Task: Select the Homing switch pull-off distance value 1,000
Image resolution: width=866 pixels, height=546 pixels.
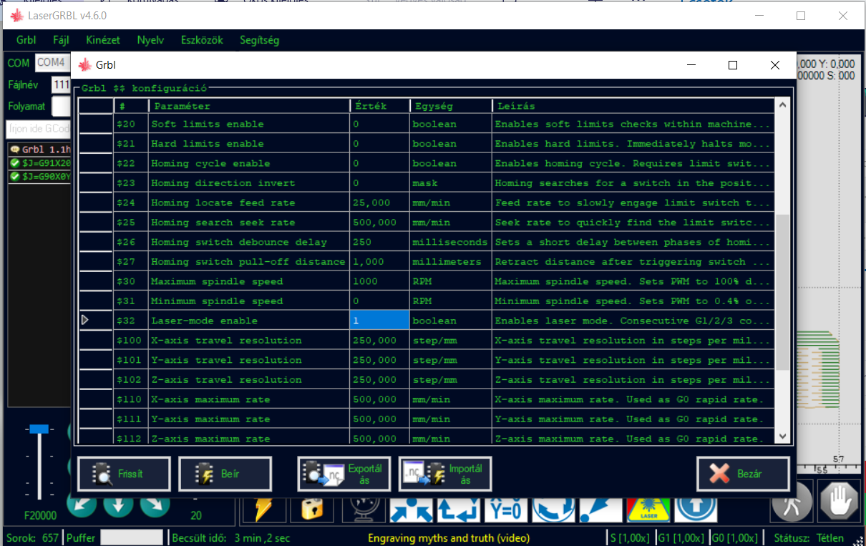Action: 379,262
